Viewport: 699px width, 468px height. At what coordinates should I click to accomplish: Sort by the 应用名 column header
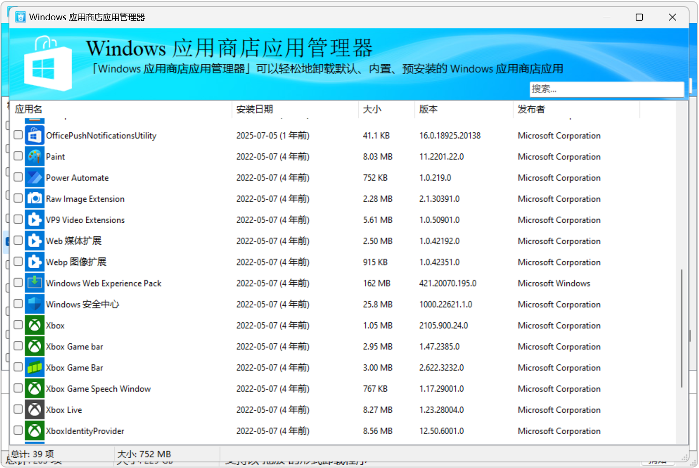[x=121, y=109]
